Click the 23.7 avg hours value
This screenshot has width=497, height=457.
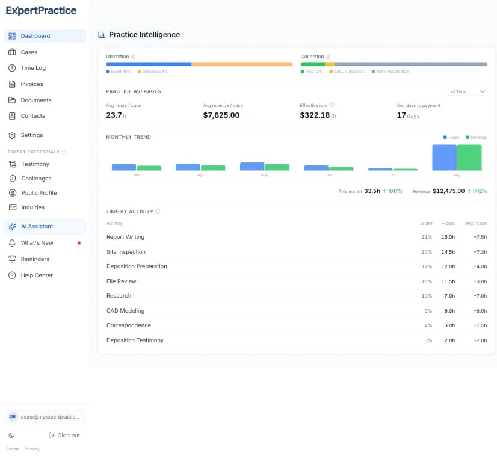pos(114,115)
